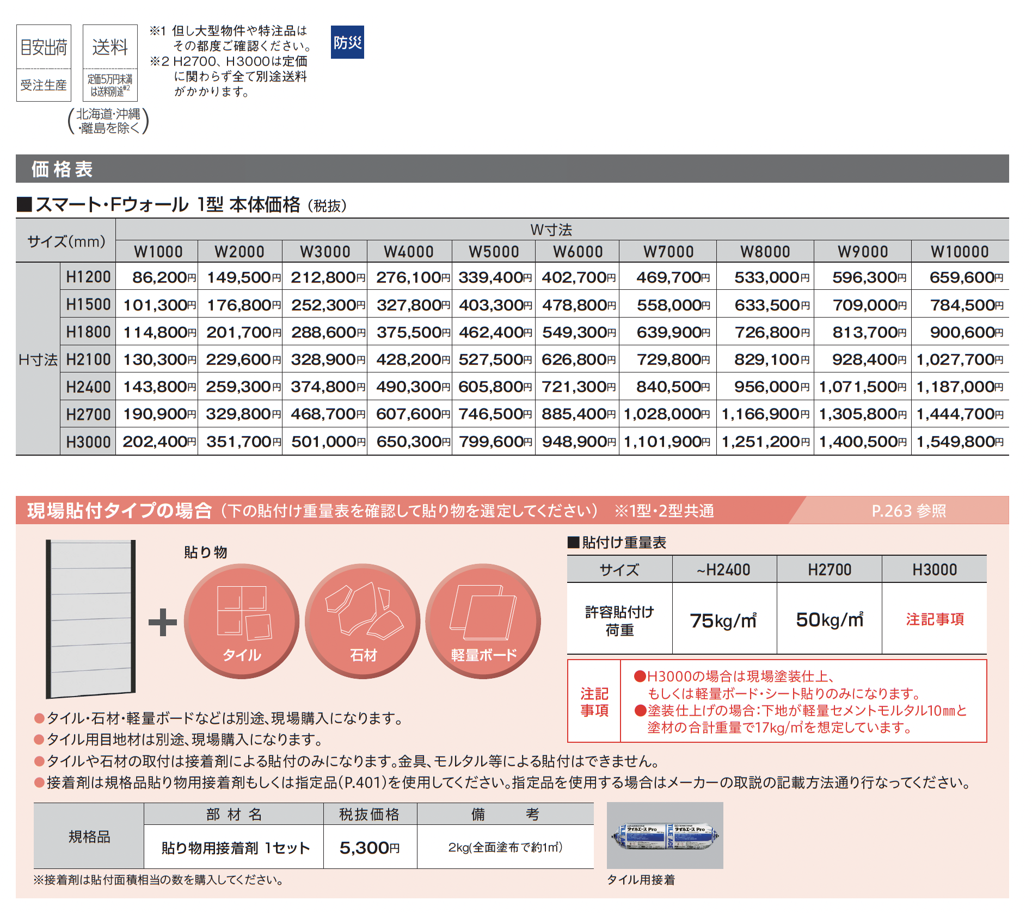The image size is (1032, 913).
Task: Click the 防災 blue badge icon
Action: tap(347, 42)
